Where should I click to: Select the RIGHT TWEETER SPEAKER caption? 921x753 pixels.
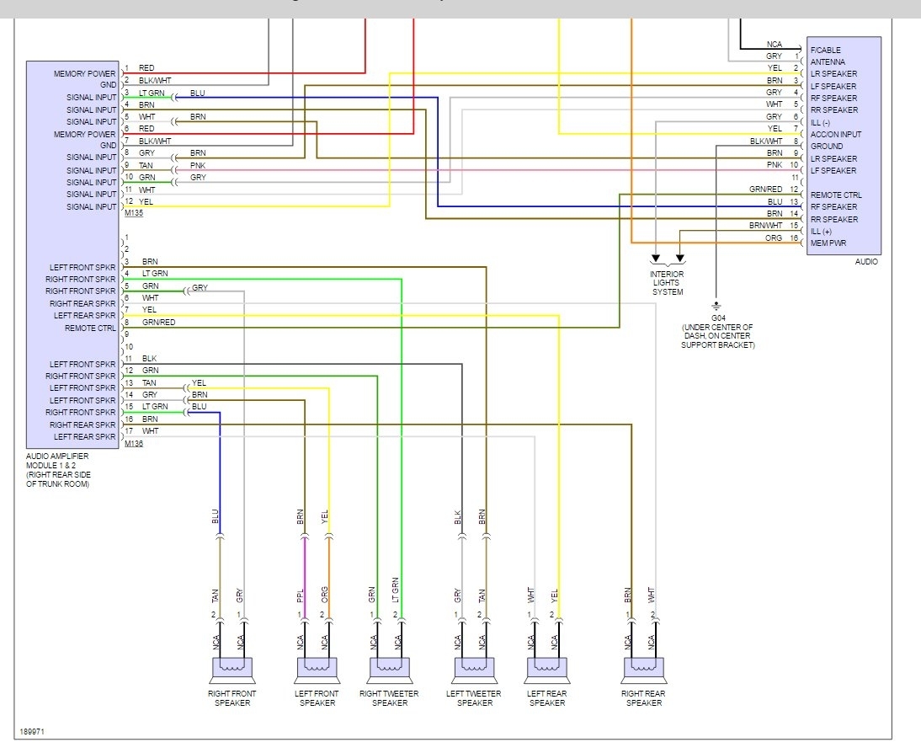click(x=390, y=697)
